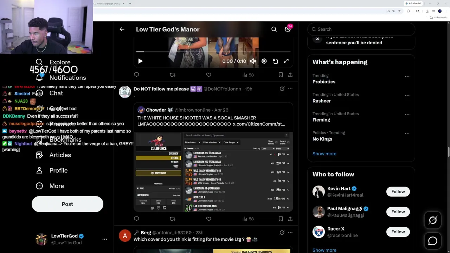
Task: Open the video player settings gear
Action: (264, 61)
